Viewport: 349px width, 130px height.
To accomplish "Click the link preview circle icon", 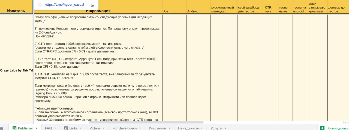I will point(40,5).
